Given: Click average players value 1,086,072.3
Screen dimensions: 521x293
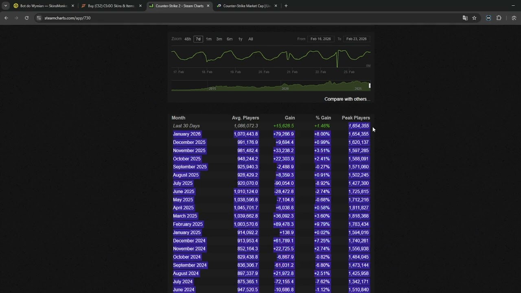Looking at the screenshot, I should pos(246,126).
